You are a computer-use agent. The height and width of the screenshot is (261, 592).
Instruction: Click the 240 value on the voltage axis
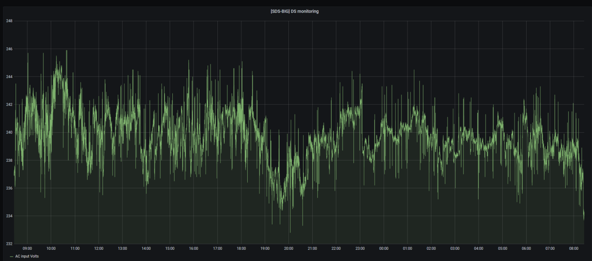[9, 132]
